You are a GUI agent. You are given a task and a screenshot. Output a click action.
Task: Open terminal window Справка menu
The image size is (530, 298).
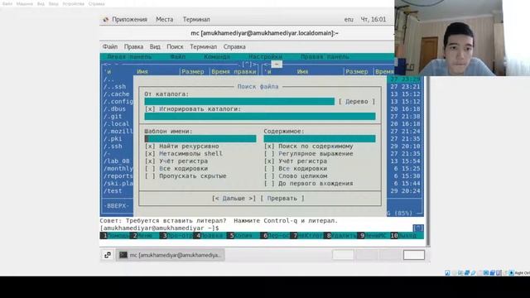[234, 47]
